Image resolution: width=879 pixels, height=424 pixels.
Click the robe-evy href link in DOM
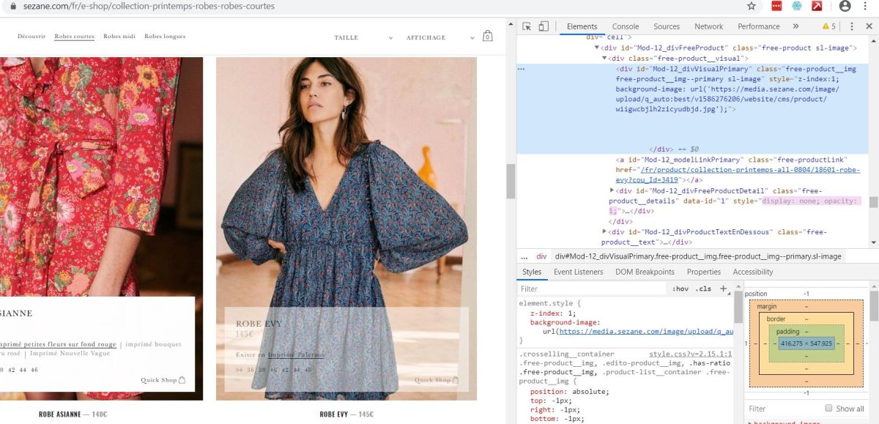point(740,174)
